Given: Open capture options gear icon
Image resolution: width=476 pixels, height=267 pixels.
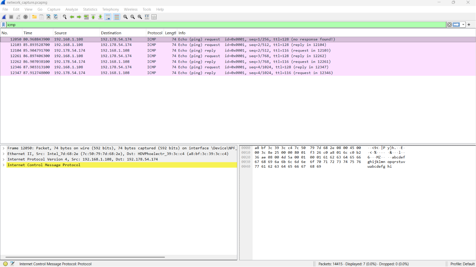Looking at the screenshot, I should pos(26,17).
